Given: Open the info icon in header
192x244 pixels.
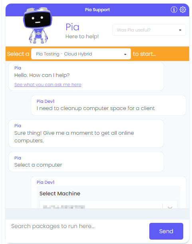Looking at the screenshot, I should pos(174,10).
